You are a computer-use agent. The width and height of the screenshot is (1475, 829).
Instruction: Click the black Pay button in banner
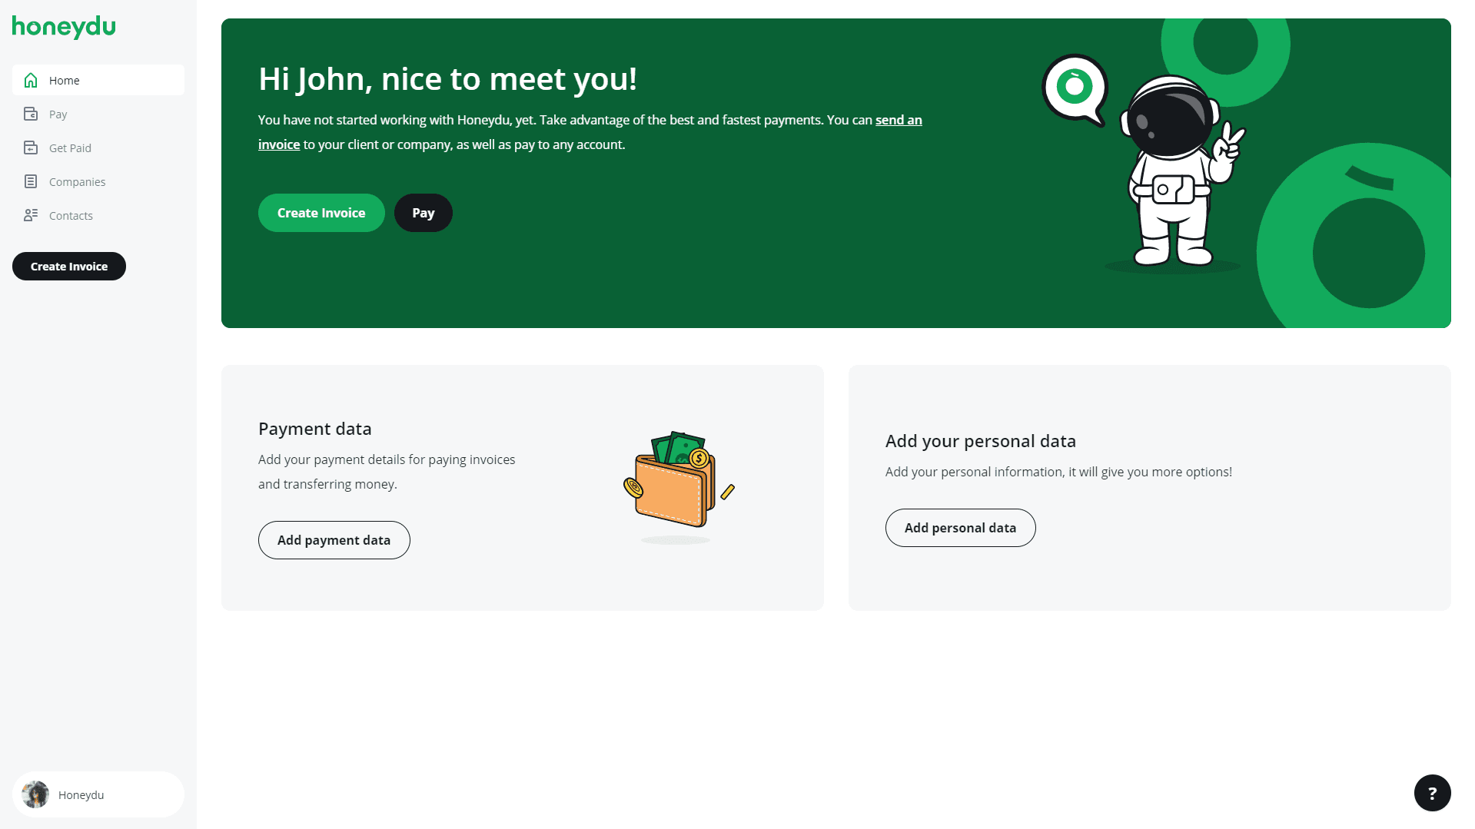pos(424,213)
